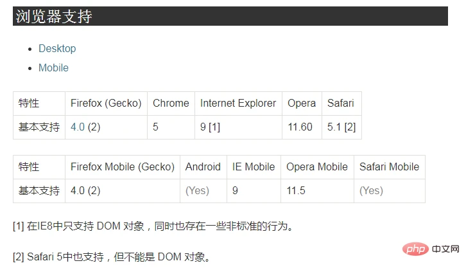Click the php logo watermark
The height and width of the screenshot is (270, 466).
click(x=415, y=249)
